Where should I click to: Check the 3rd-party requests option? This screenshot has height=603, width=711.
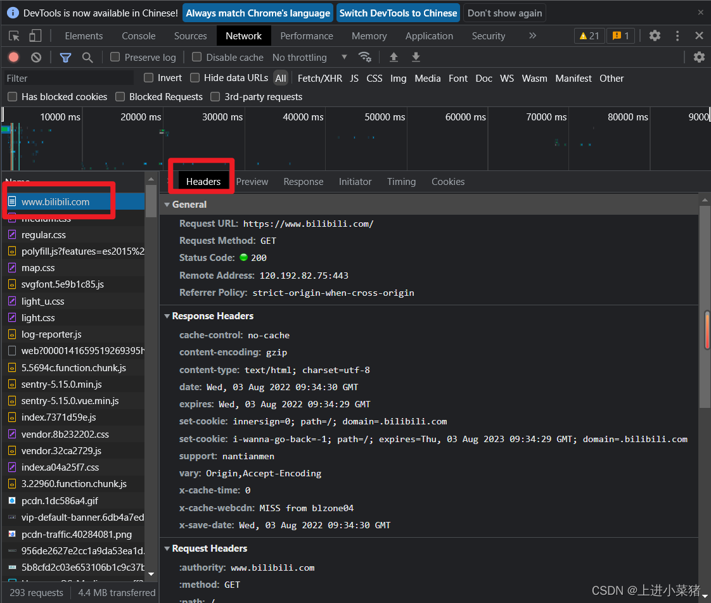(215, 96)
